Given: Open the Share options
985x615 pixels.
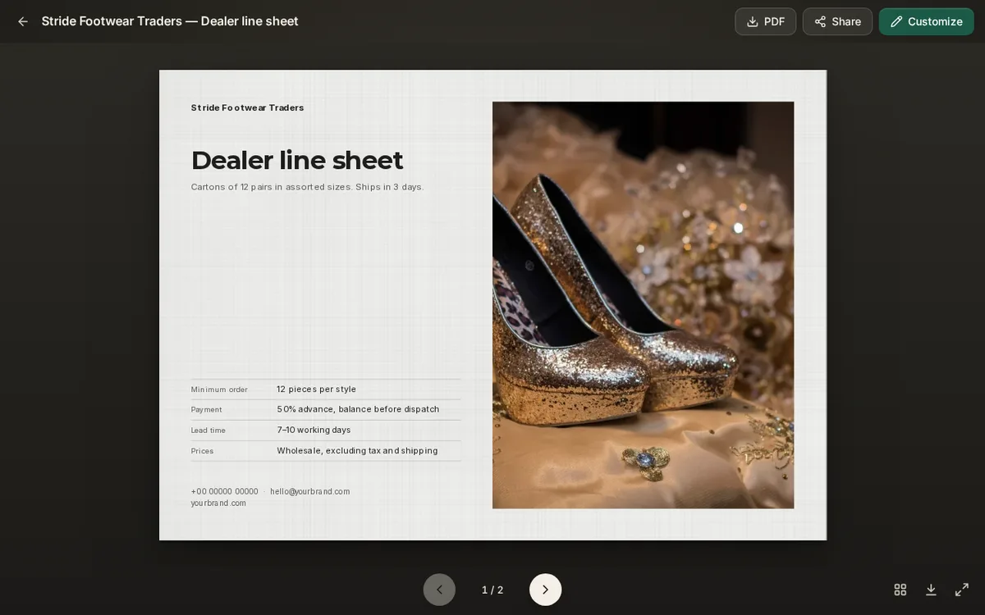Looking at the screenshot, I should [837, 21].
